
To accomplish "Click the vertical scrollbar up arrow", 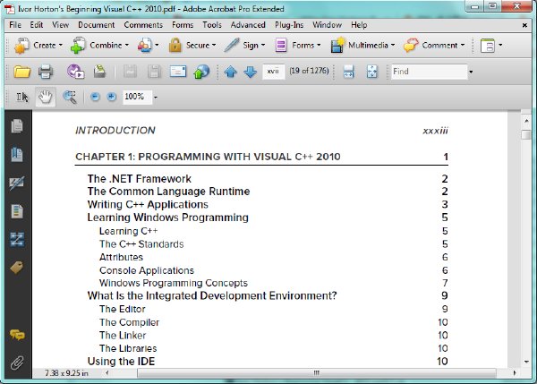I will (x=526, y=121).
